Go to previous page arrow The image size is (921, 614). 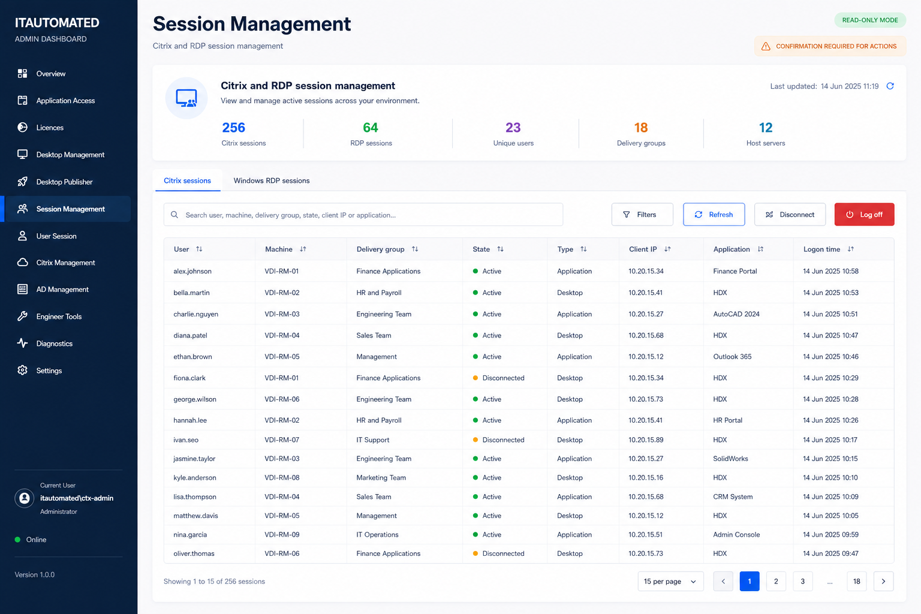tap(723, 582)
